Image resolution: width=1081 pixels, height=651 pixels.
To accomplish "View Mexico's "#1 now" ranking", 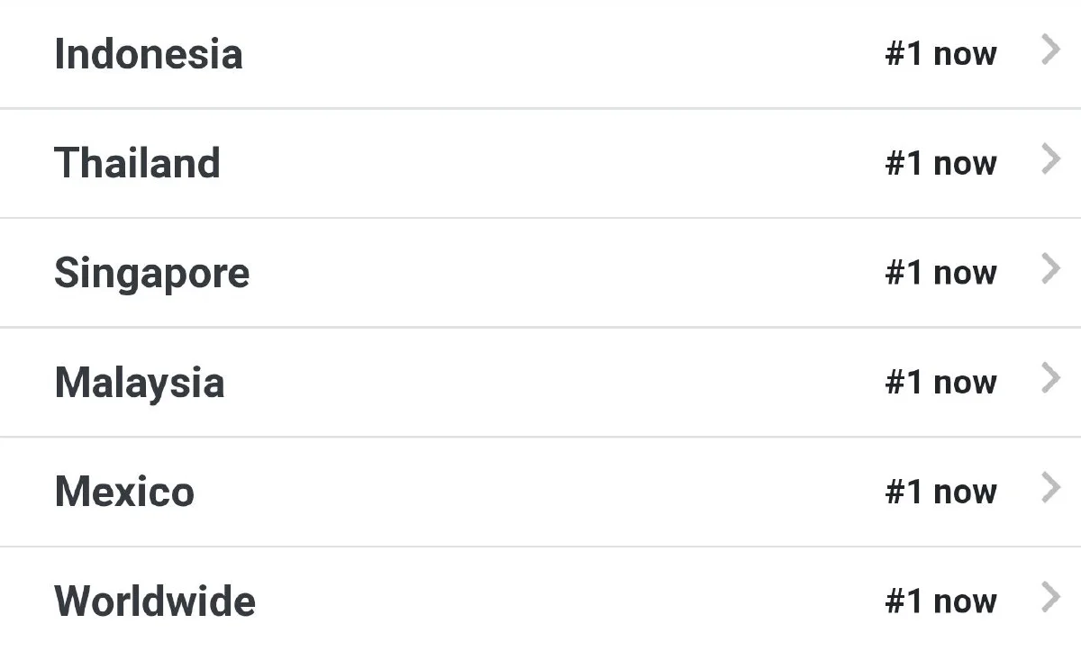I will pyautogui.click(x=940, y=493).
